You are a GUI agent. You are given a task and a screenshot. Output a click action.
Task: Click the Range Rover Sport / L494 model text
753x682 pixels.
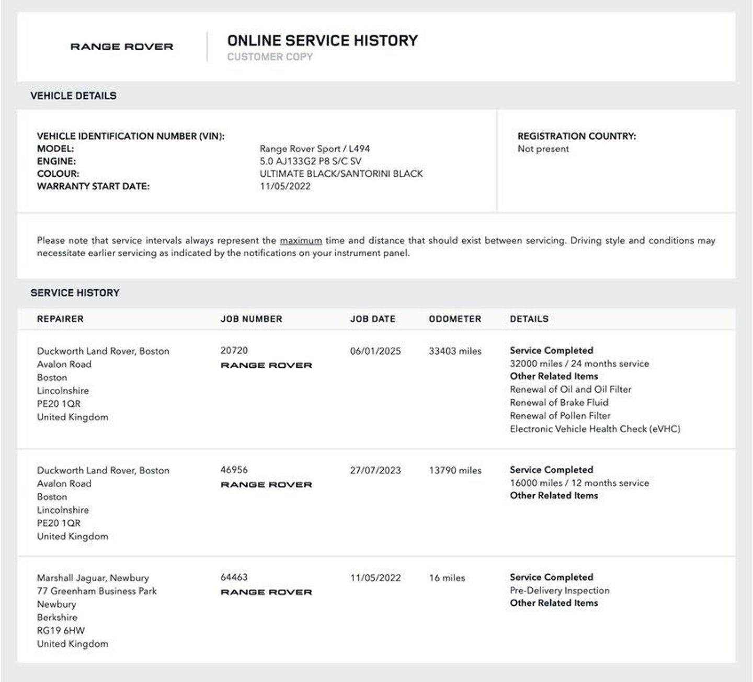tap(315, 149)
